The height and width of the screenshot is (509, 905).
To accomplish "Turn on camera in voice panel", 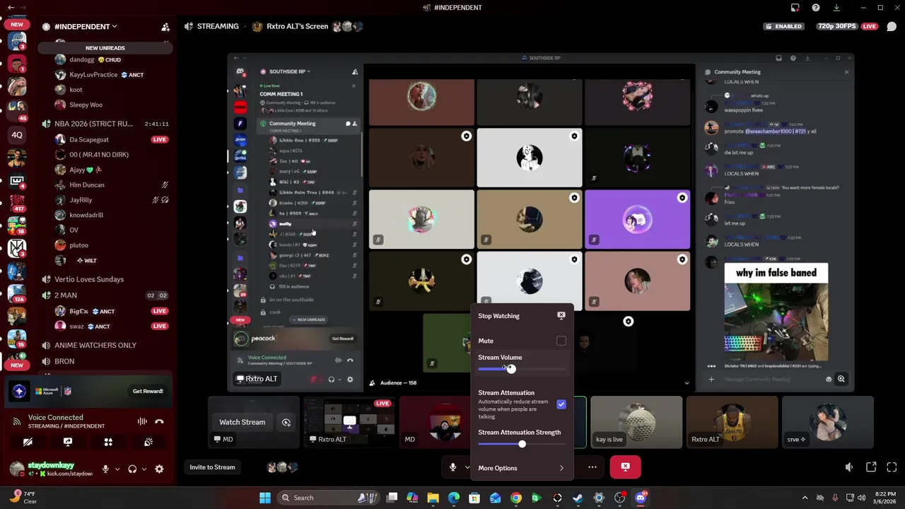I will [x=28, y=442].
